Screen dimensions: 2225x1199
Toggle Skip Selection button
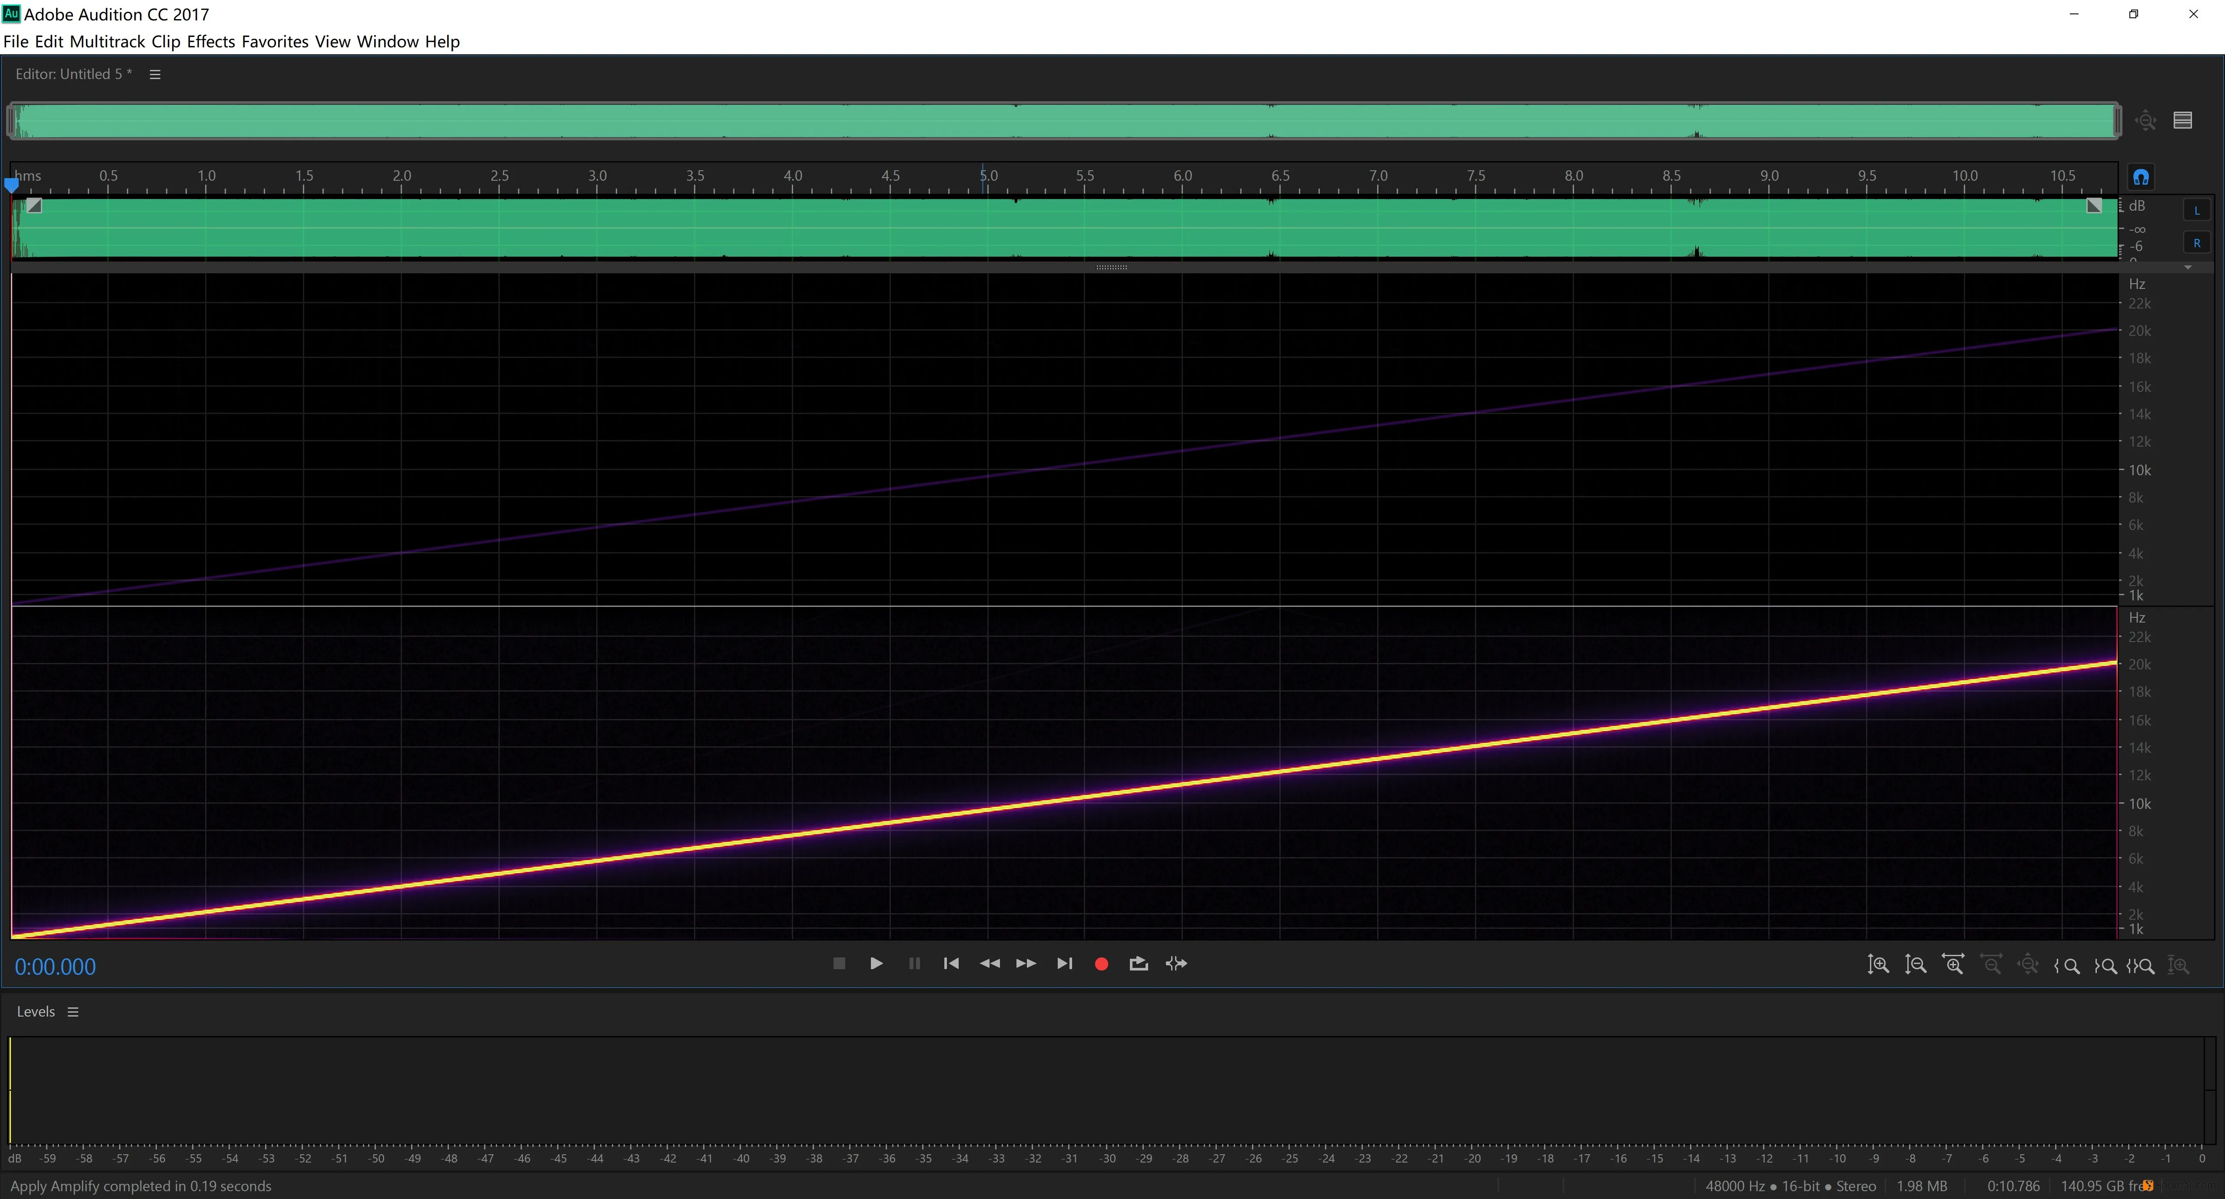click(1176, 964)
